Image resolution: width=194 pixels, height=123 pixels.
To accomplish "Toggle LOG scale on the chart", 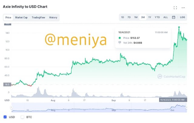I will coord(182,17).
